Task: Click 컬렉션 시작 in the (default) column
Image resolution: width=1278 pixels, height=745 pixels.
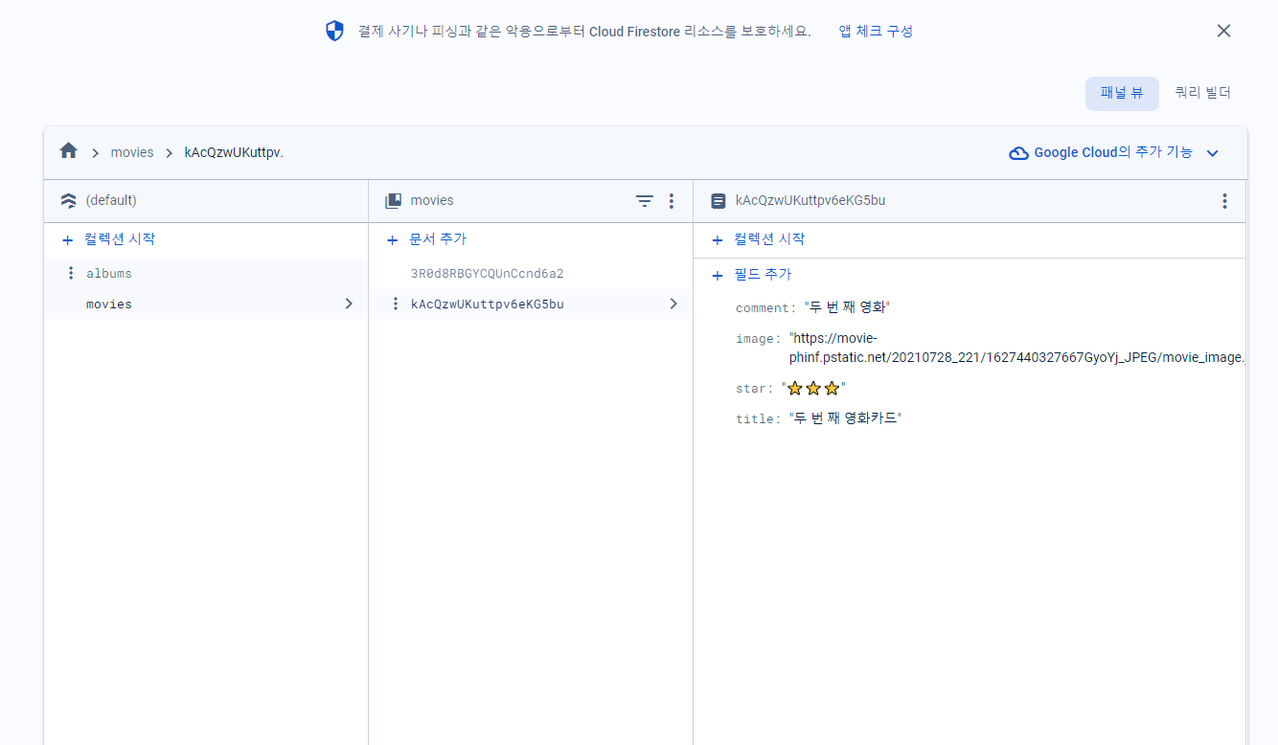Action: [x=119, y=239]
